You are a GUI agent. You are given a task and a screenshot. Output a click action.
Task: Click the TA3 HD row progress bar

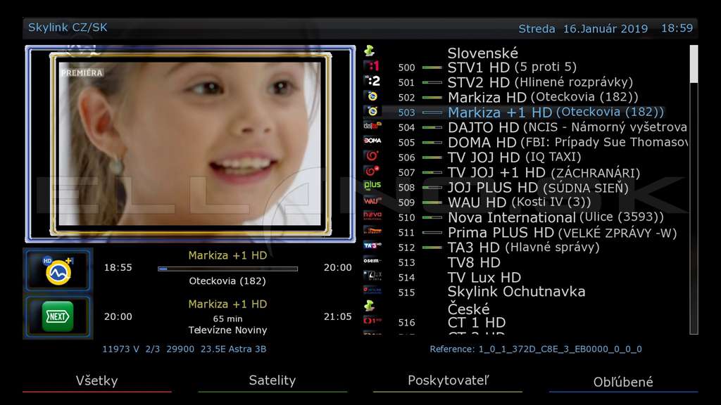pyautogui.click(x=432, y=247)
